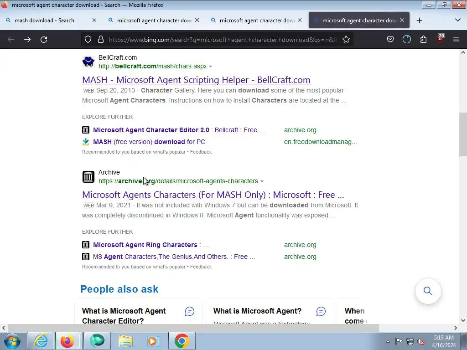Open a new tab with the plus button
Image resolution: width=467 pixels, height=350 pixels.
tap(420, 20)
